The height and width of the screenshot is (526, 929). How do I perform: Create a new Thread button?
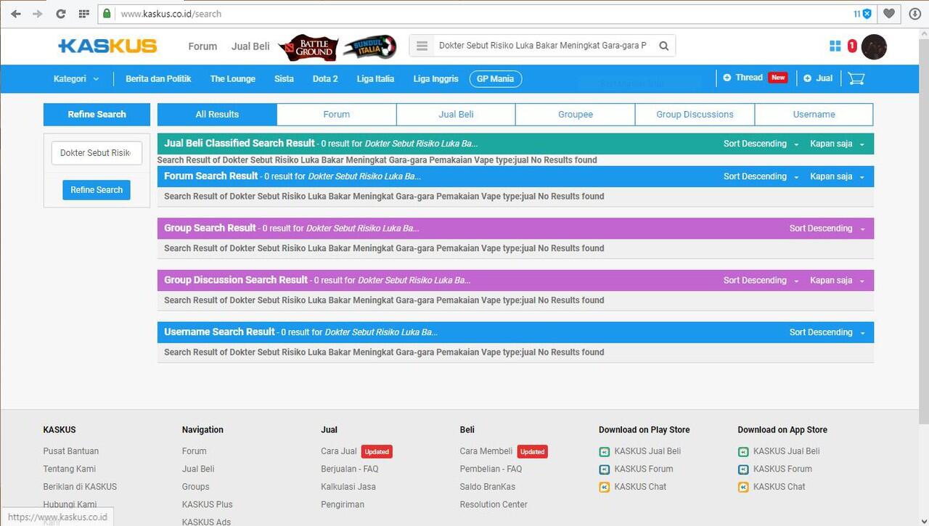[755, 78]
